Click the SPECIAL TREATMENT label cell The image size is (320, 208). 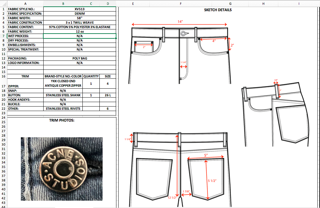coord(25,50)
